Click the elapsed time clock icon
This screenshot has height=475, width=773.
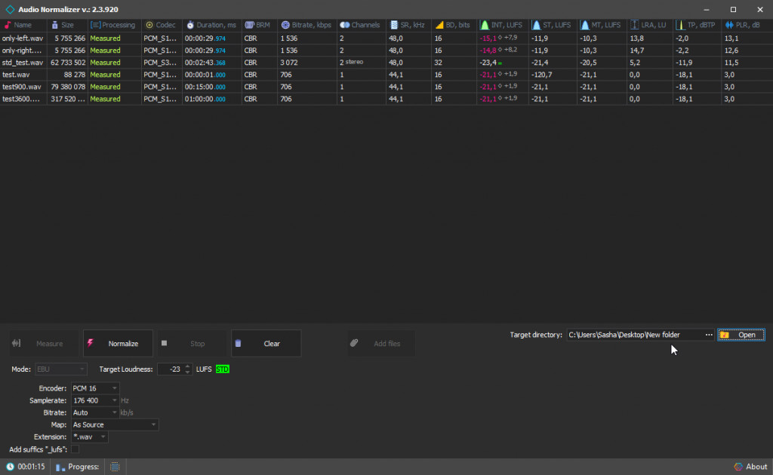pos(10,467)
